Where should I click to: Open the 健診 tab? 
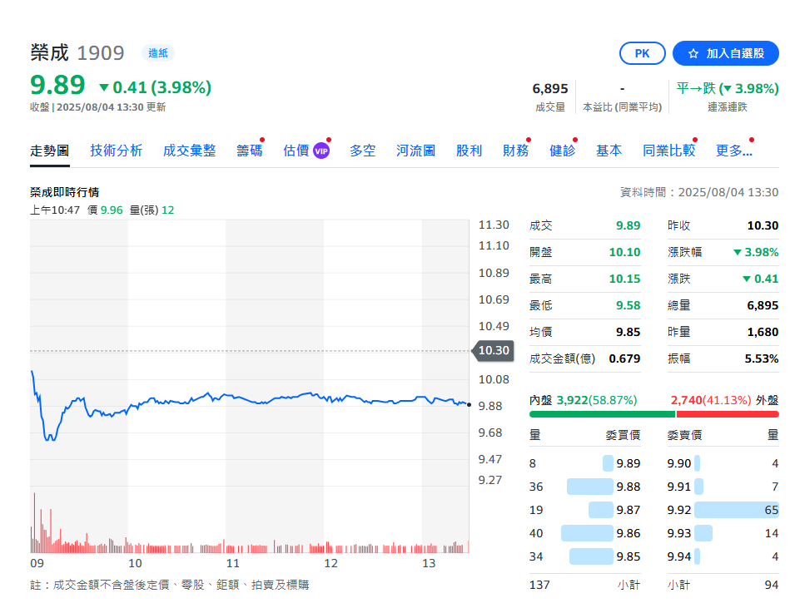pos(562,151)
